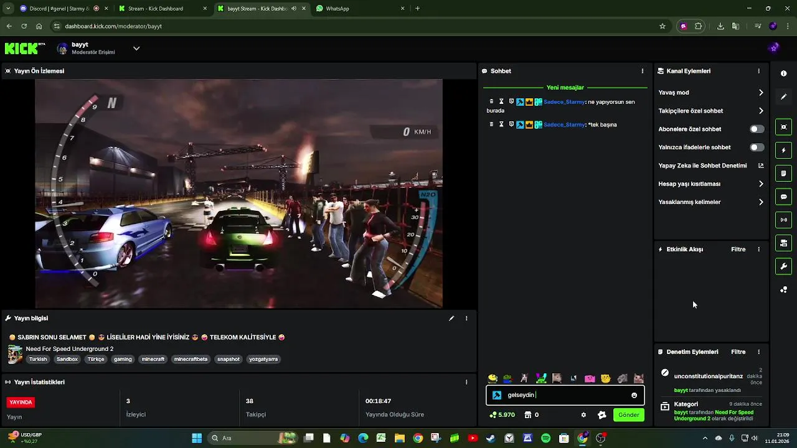
Task: Select the Turkish tag chip
Action: [x=38, y=359]
